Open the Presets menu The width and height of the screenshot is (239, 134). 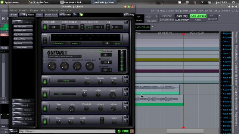23,10
